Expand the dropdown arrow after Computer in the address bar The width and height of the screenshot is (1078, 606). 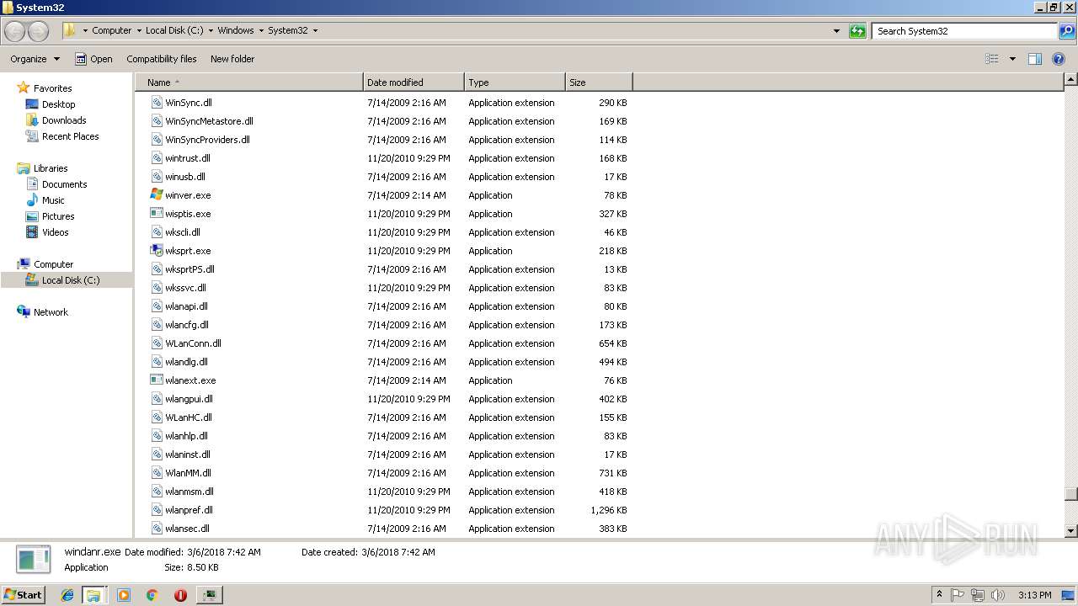point(137,31)
